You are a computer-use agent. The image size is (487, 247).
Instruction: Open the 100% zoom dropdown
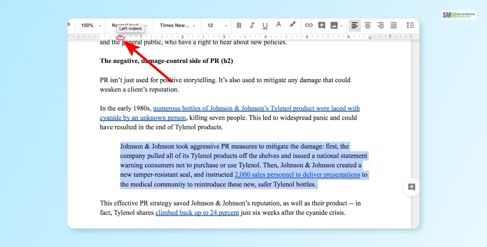click(90, 26)
